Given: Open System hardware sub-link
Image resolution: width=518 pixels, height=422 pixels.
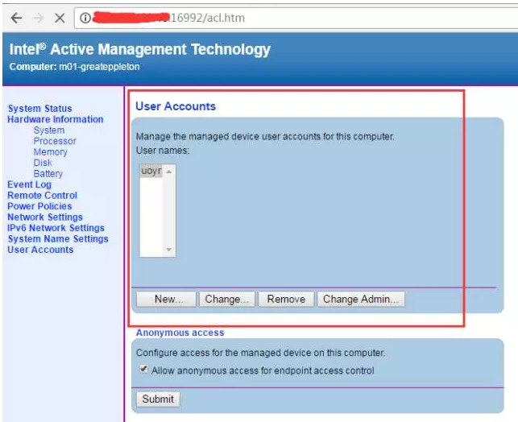Looking at the screenshot, I should (49, 130).
